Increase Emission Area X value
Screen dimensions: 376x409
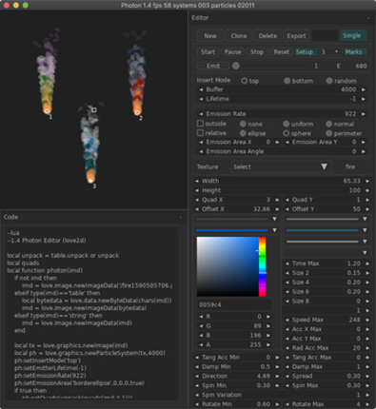(278, 142)
